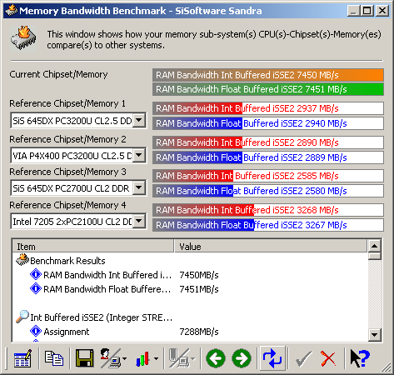Click the blue Float Buffered 2580 MB/s bar
Image resolution: width=394 pixels, height=375 pixels.
coord(268,191)
